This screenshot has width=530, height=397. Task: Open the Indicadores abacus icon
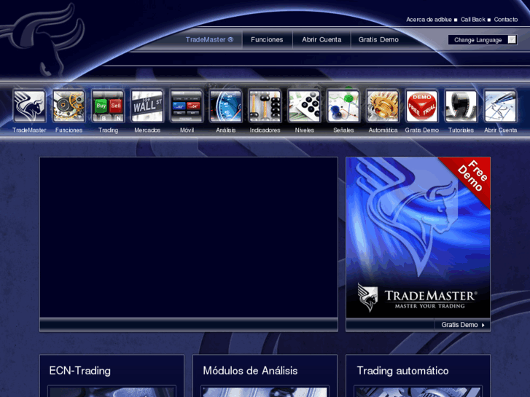click(x=265, y=106)
